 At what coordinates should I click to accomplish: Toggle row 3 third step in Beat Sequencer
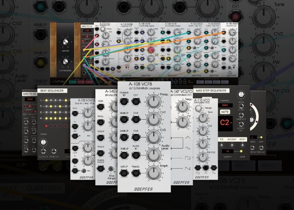tap(55, 112)
